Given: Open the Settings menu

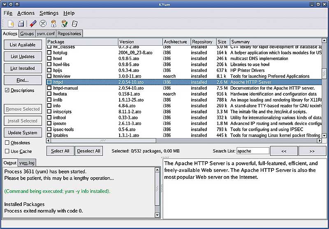Looking at the screenshot, I should (49, 13).
